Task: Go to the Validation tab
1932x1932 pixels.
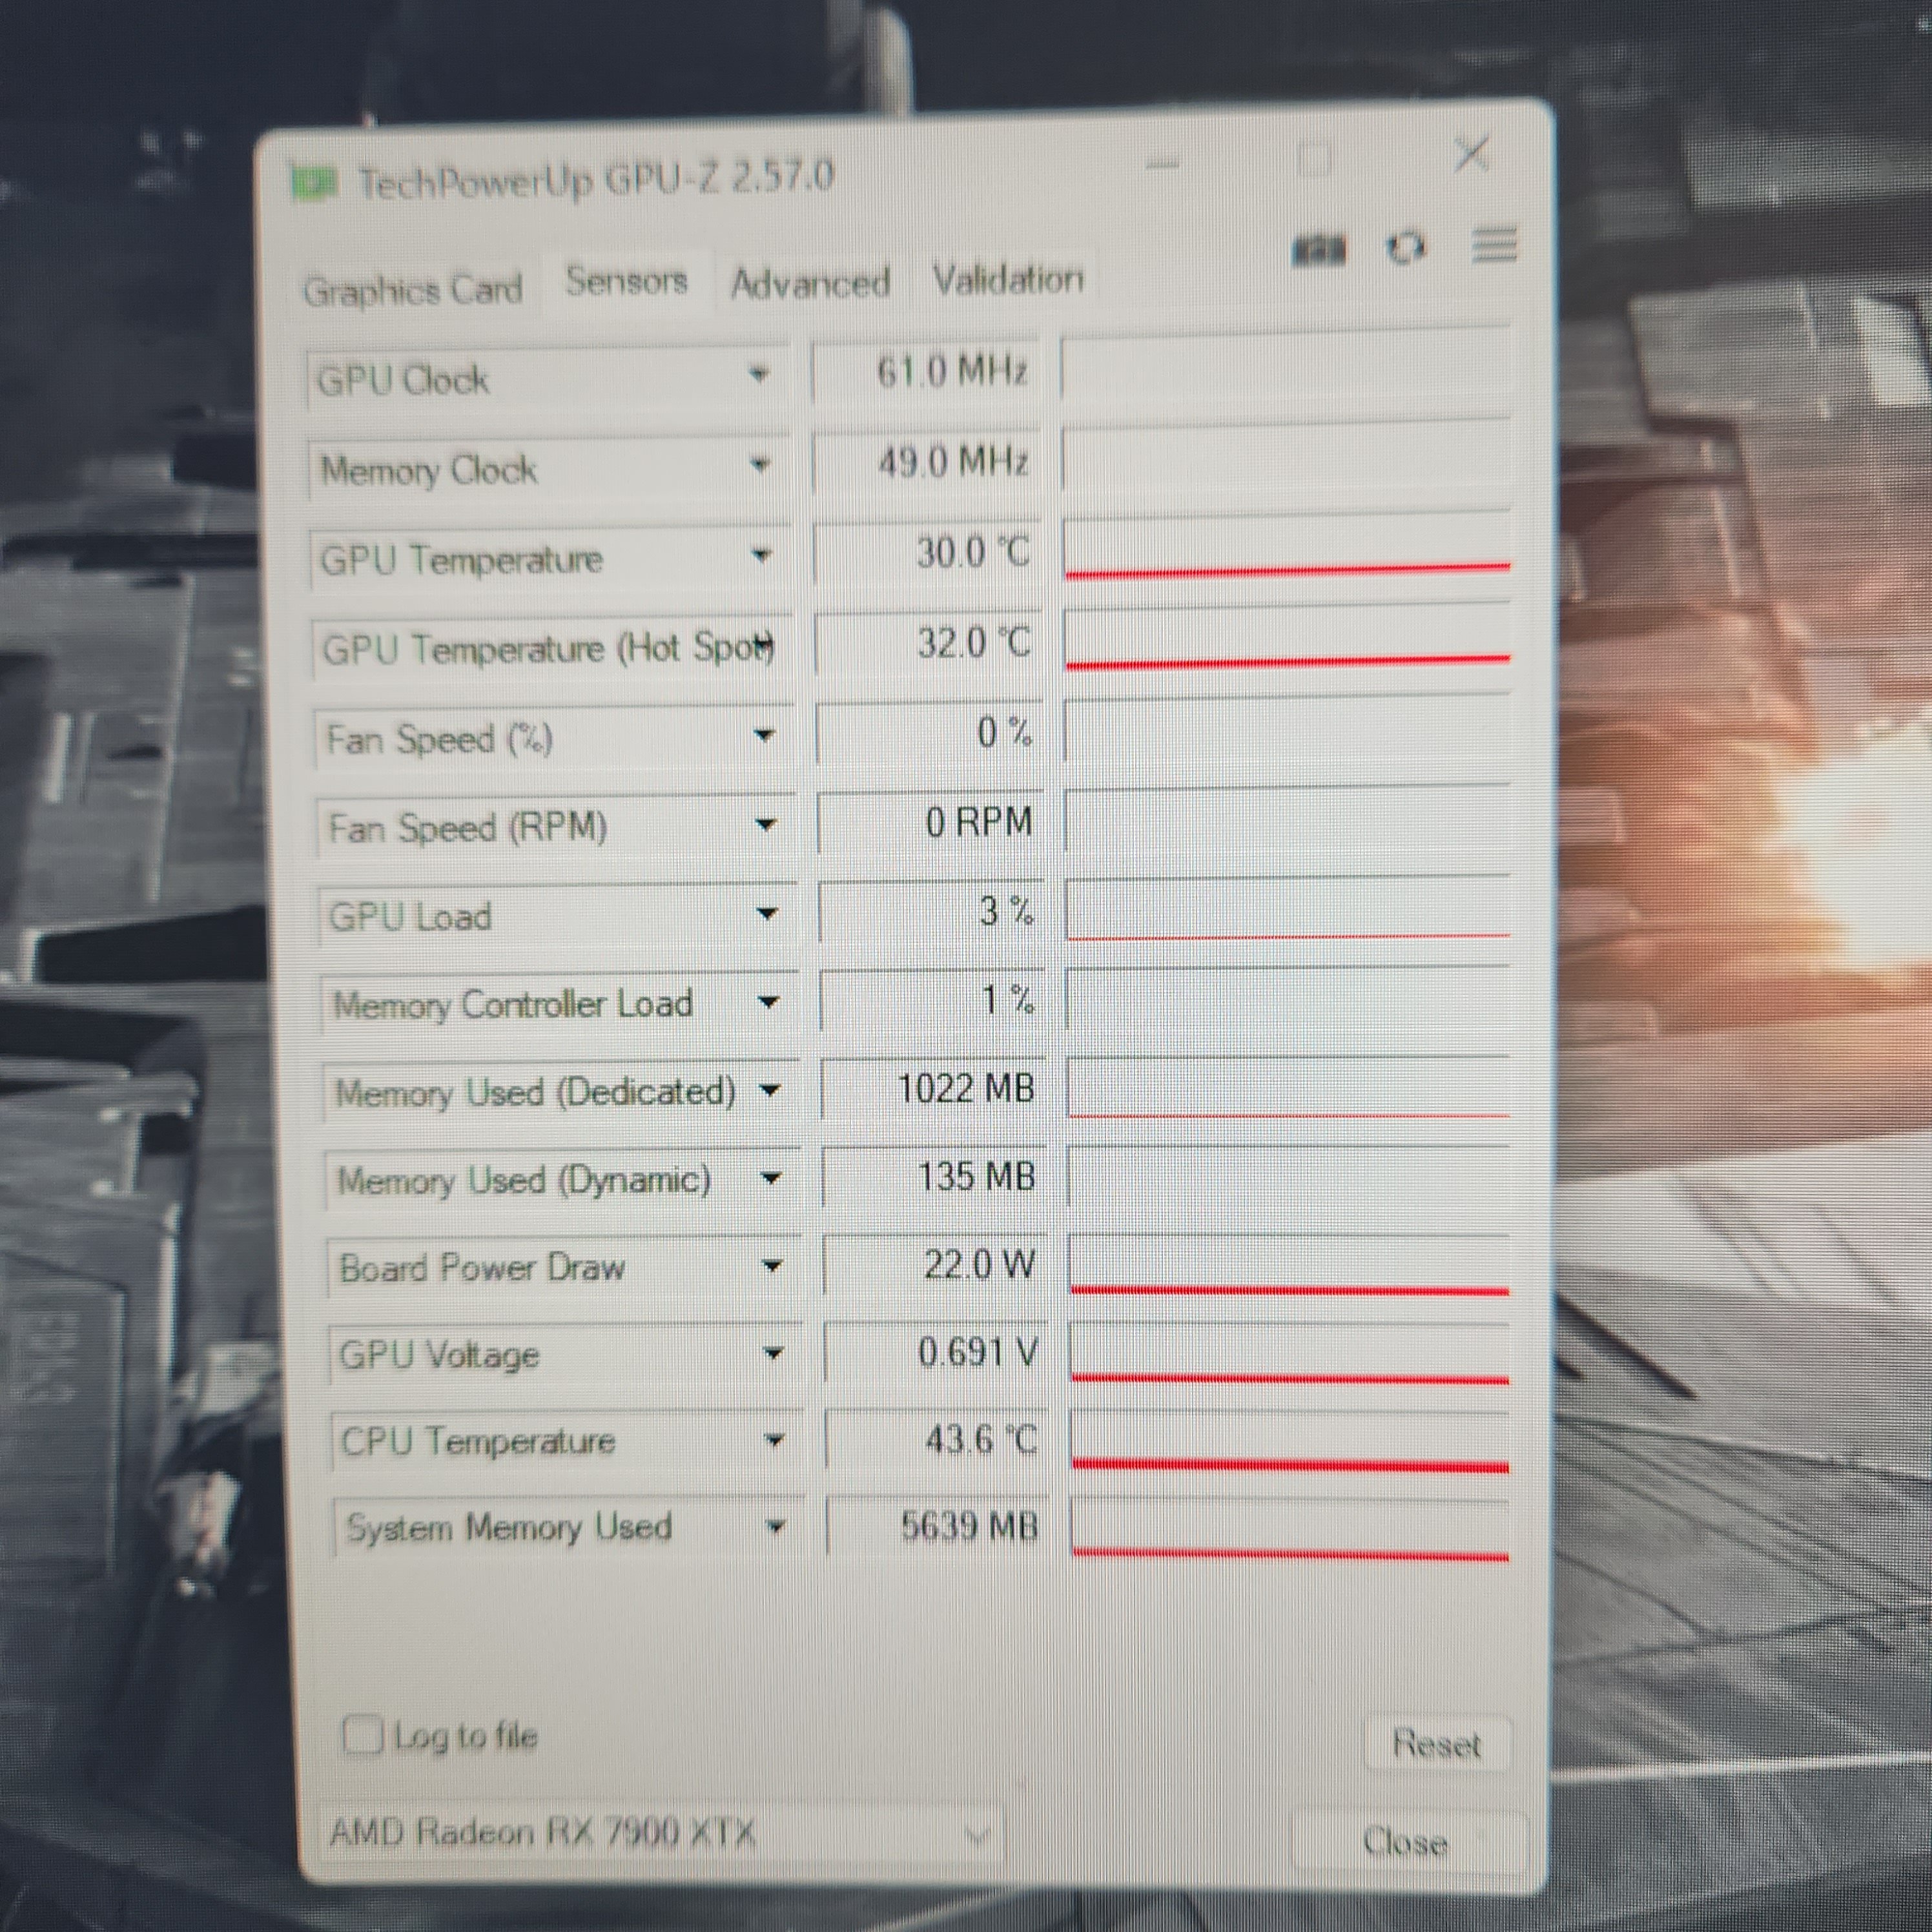Action: point(1008,279)
